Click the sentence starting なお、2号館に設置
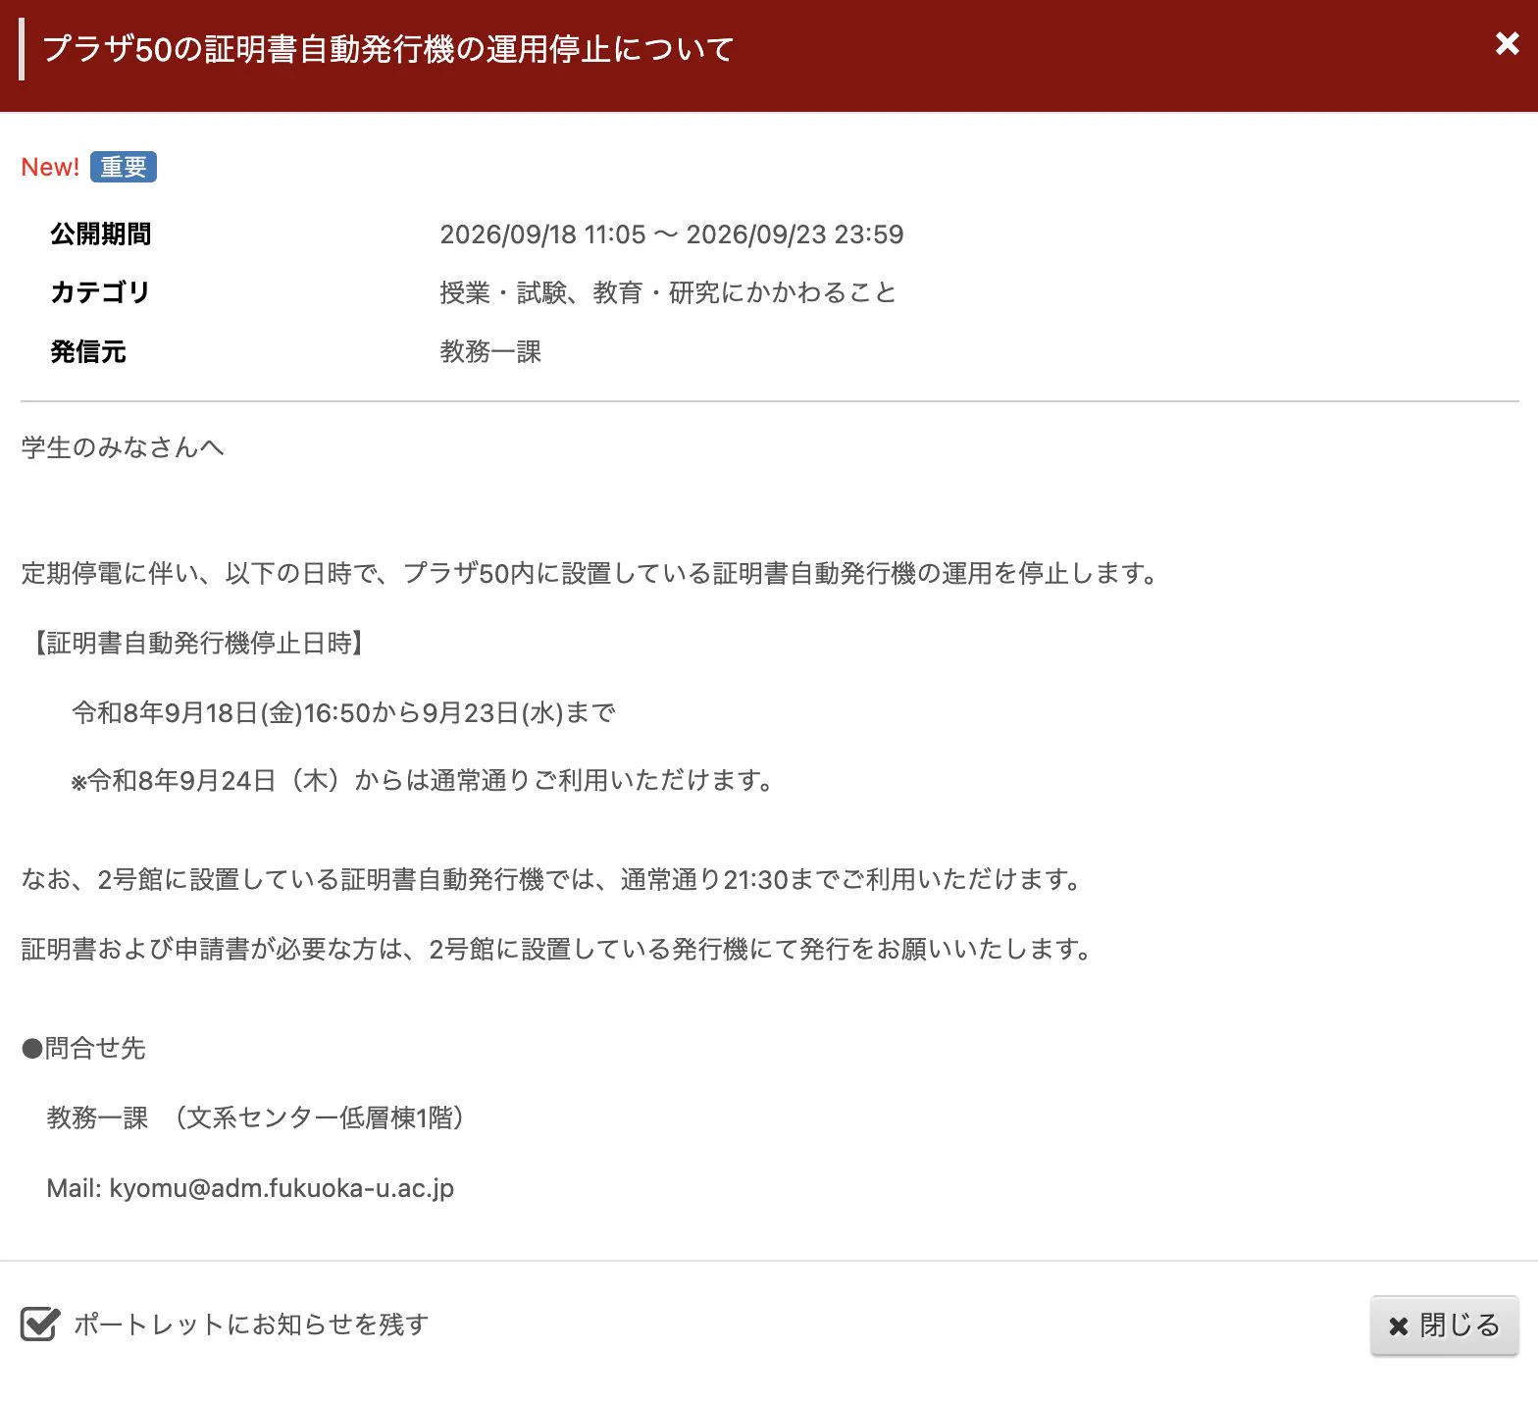The height and width of the screenshot is (1403, 1538). 553,879
